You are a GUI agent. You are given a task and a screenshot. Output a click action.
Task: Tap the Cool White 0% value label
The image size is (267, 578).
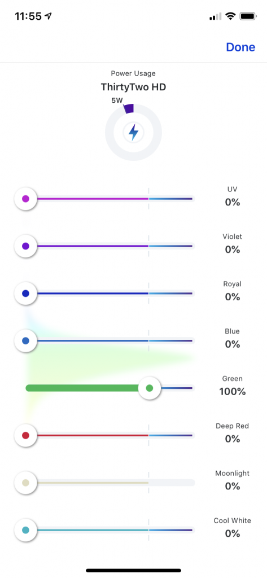(x=233, y=533)
